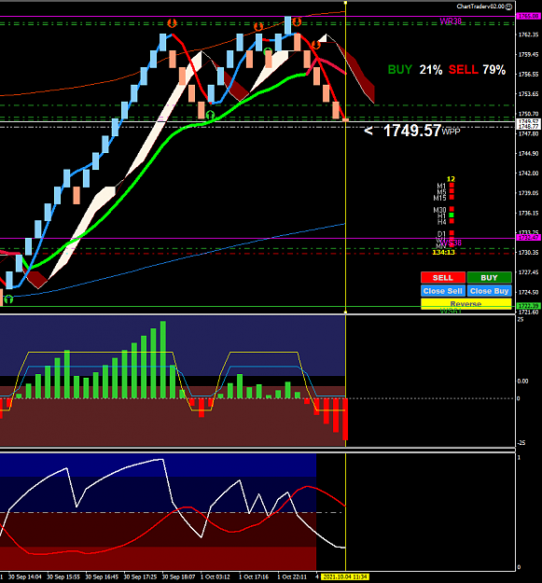542x583 pixels.
Task: Click the green 1722.39 price label
Action: [529, 306]
